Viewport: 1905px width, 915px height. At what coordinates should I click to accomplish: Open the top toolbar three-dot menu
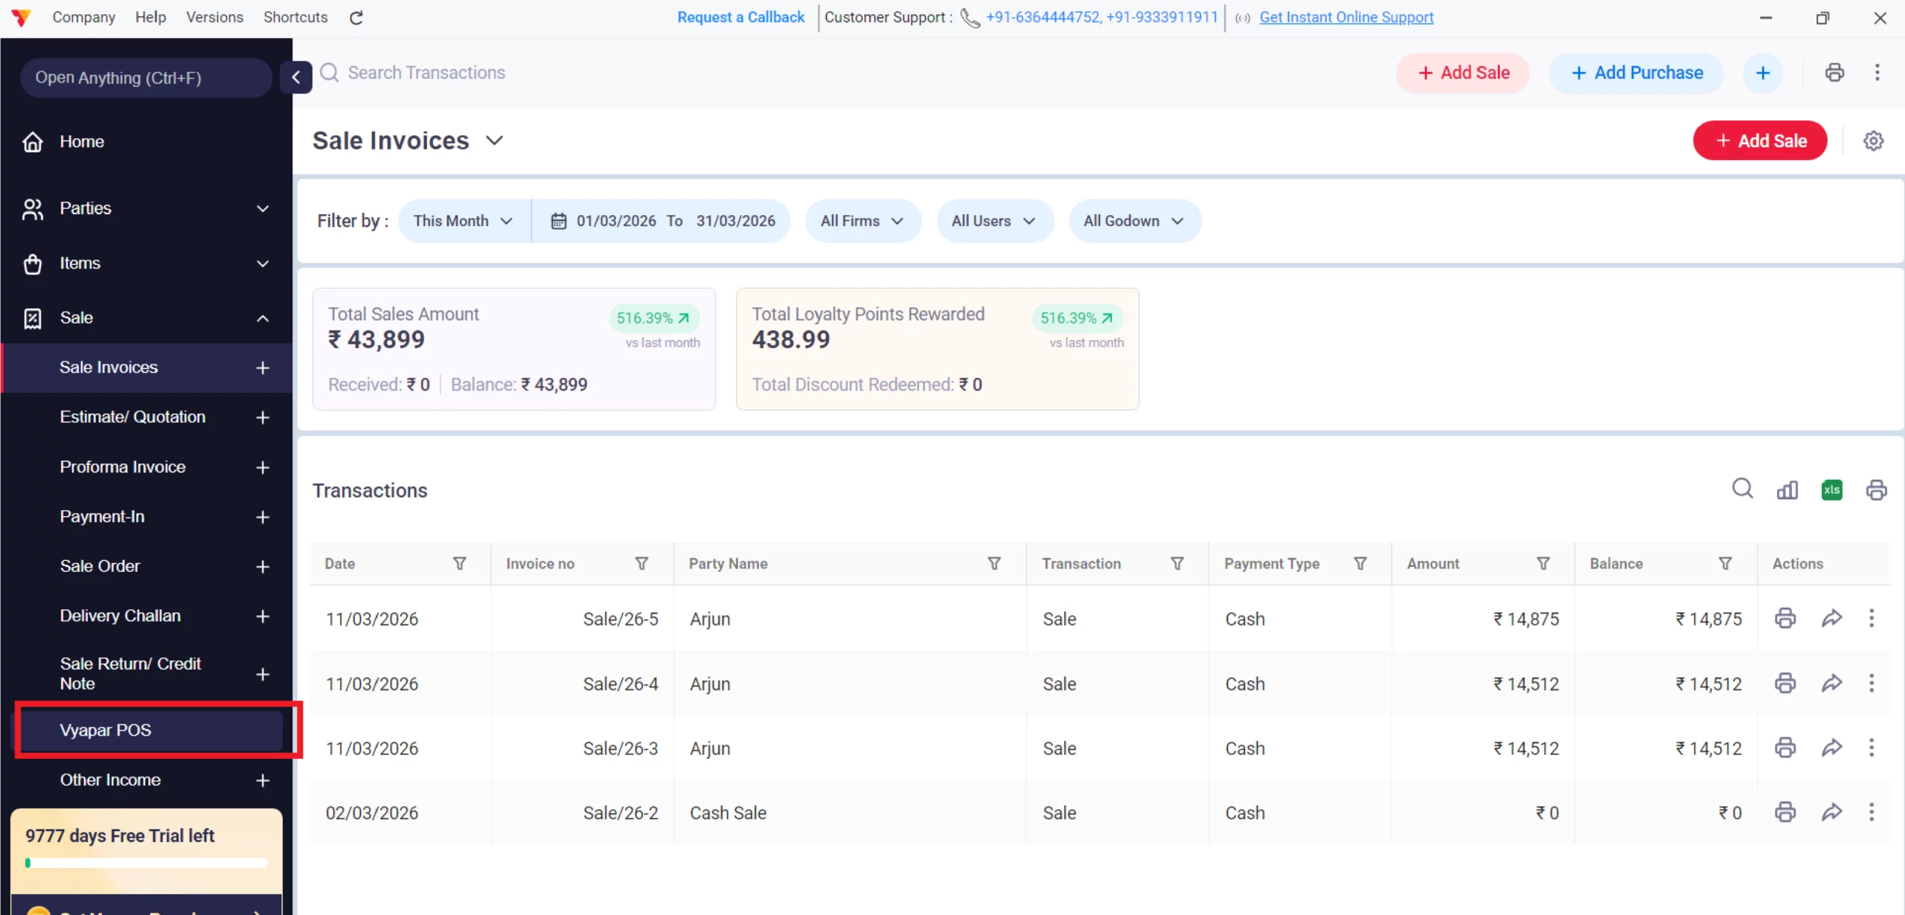[1877, 73]
